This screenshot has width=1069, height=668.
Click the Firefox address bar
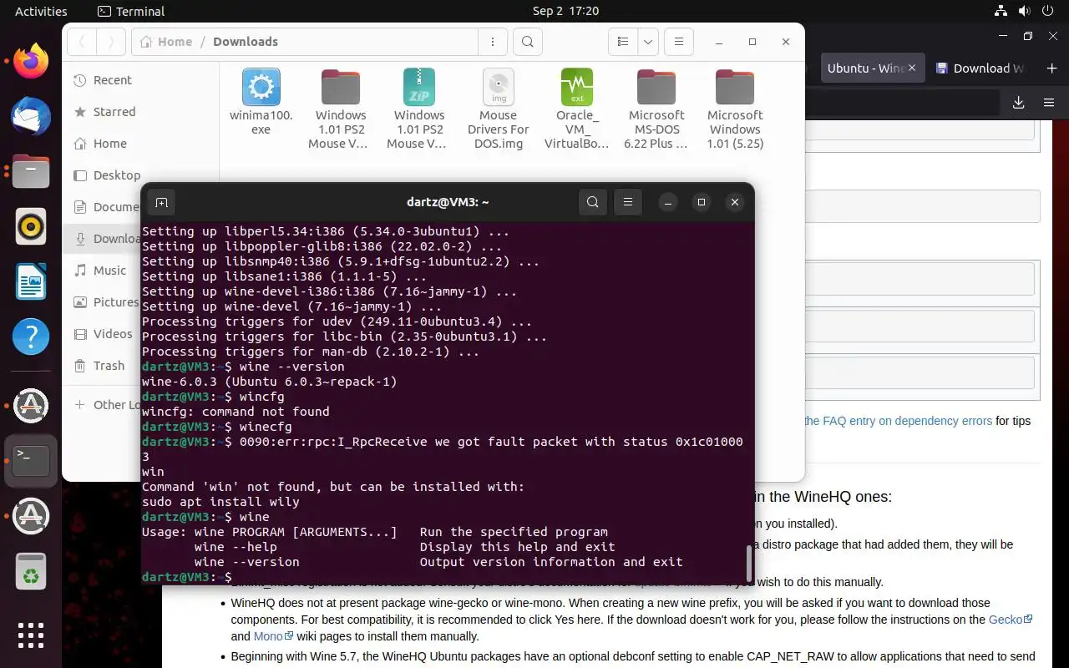coord(902,103)
